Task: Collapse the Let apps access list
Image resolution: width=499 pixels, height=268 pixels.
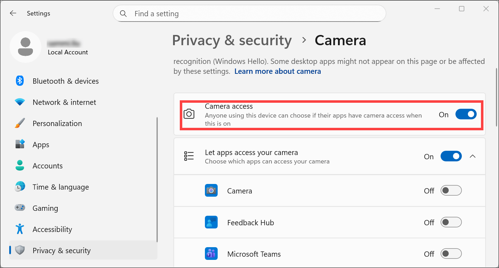Action: [472, 156]
